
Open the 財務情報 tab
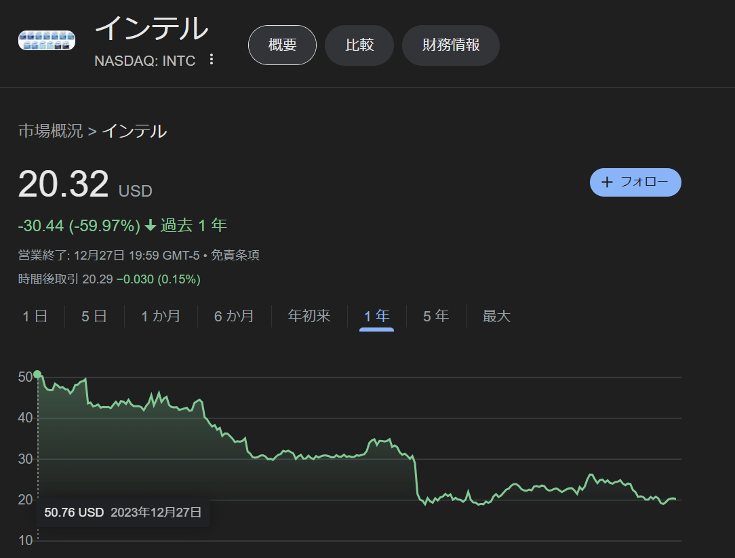pyautogui.click(x=450, y=45)
